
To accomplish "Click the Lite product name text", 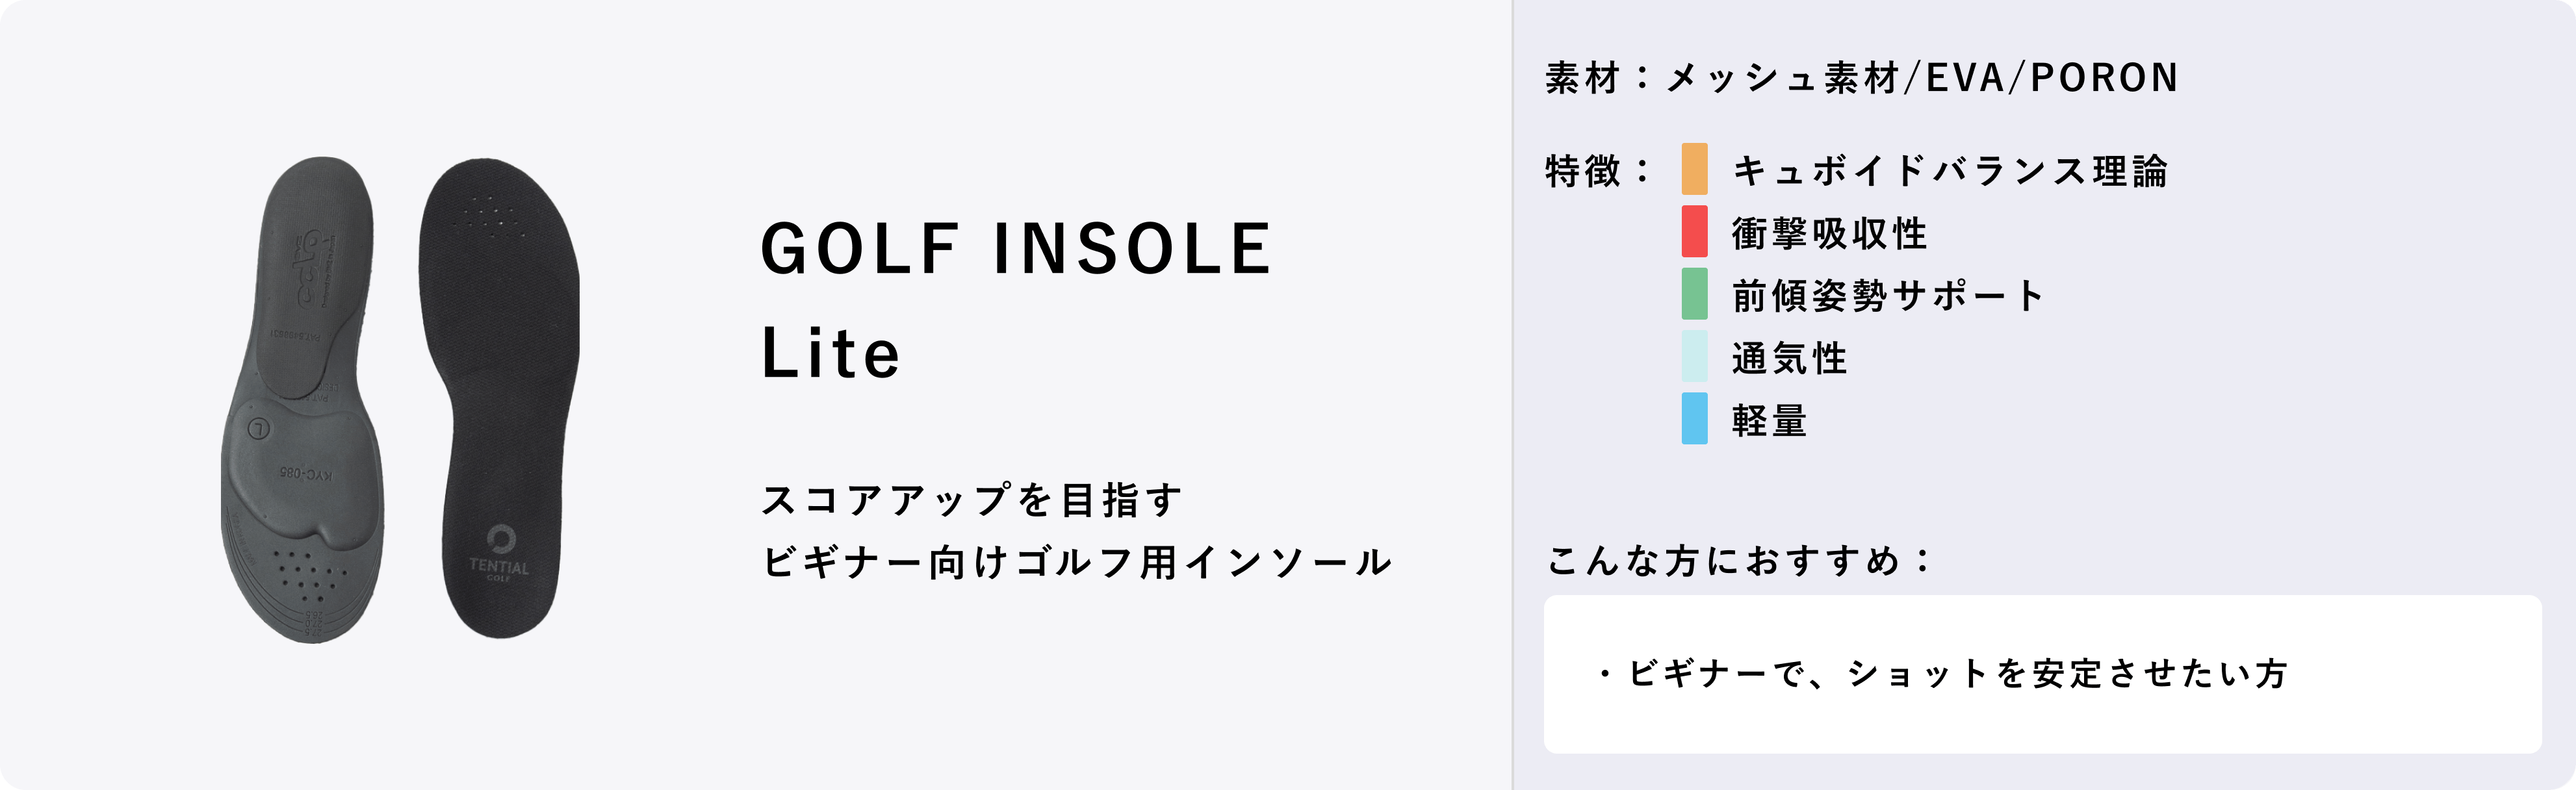I will tap(831, 353).
